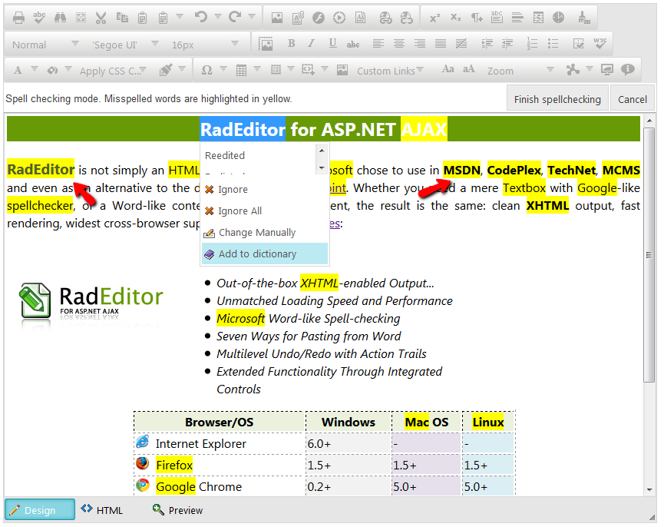Choose Change Manually menu entry
The width and height of the screenshot is (664, 527).
(265, 233)
